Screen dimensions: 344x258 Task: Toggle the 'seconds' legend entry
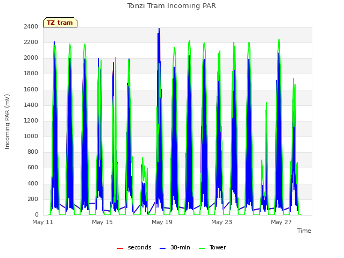(134, 247)
